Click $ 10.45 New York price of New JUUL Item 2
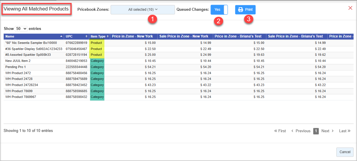 [150, 61]
